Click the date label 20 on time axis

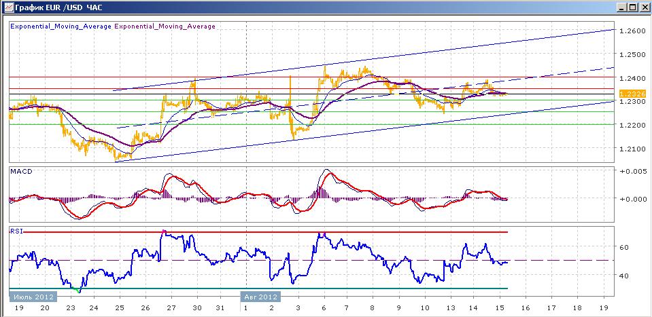(45, 308)
